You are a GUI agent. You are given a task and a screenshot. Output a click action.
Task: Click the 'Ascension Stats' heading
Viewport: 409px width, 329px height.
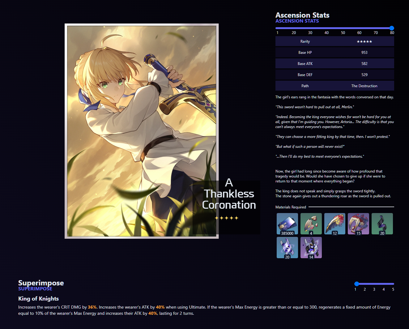tap(302, 15)
